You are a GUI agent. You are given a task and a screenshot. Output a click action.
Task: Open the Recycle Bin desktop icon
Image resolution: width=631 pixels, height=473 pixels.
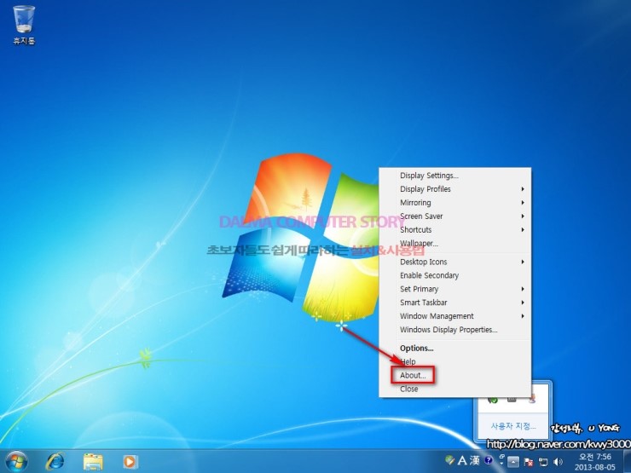point(24,22)
